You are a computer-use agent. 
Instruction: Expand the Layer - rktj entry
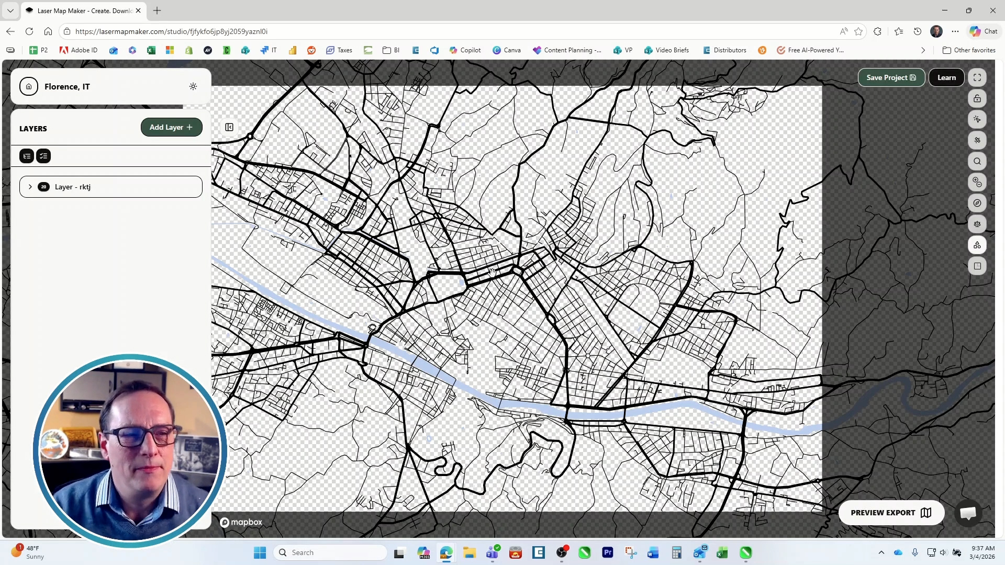tap(30, 187)
